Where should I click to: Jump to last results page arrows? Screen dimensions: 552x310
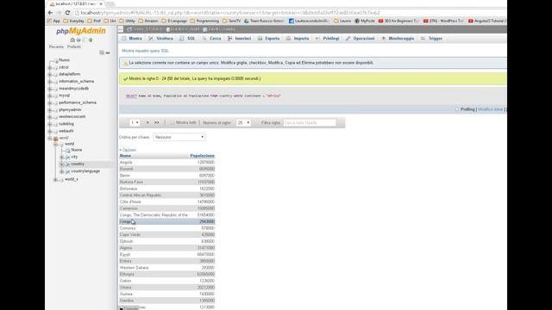click(x=157, y=122)
